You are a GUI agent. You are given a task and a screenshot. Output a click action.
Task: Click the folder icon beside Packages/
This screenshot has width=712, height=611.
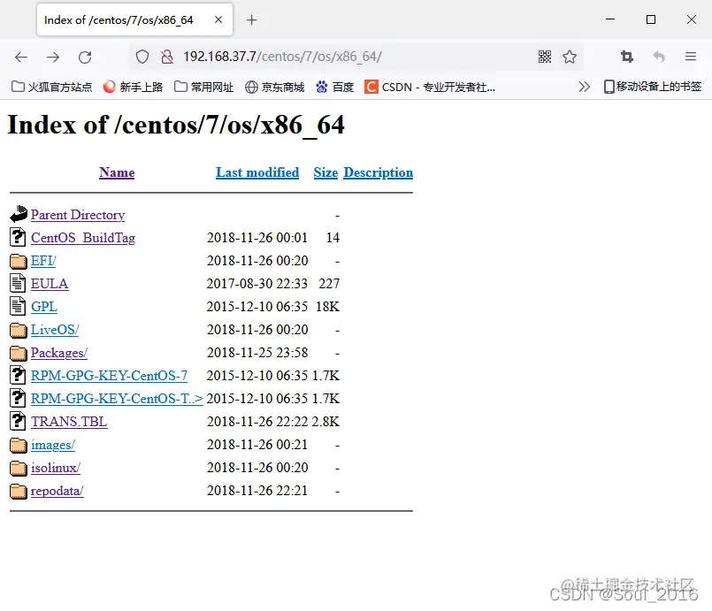[19, 353]
